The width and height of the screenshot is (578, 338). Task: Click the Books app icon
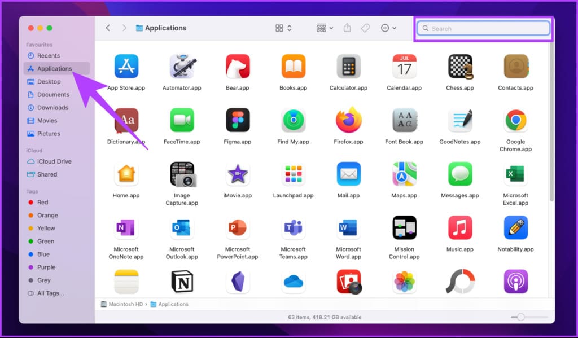(294, 67)
